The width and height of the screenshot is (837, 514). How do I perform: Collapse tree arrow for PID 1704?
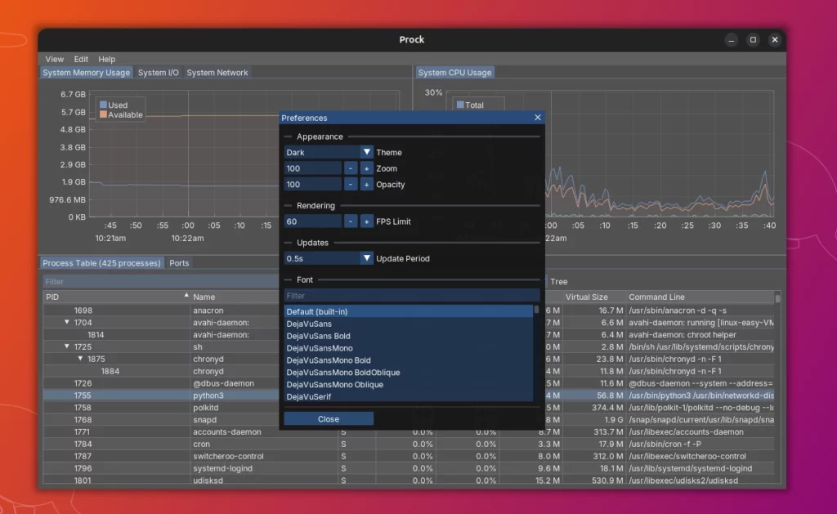[x=67, y=323]
